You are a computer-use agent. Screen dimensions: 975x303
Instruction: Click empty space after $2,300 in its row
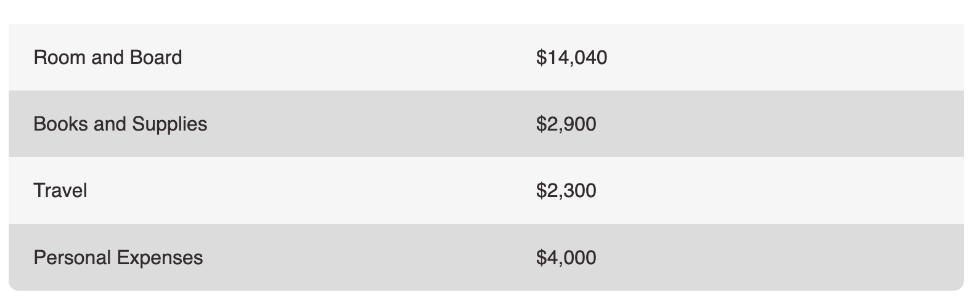click(x=770, y=190)
